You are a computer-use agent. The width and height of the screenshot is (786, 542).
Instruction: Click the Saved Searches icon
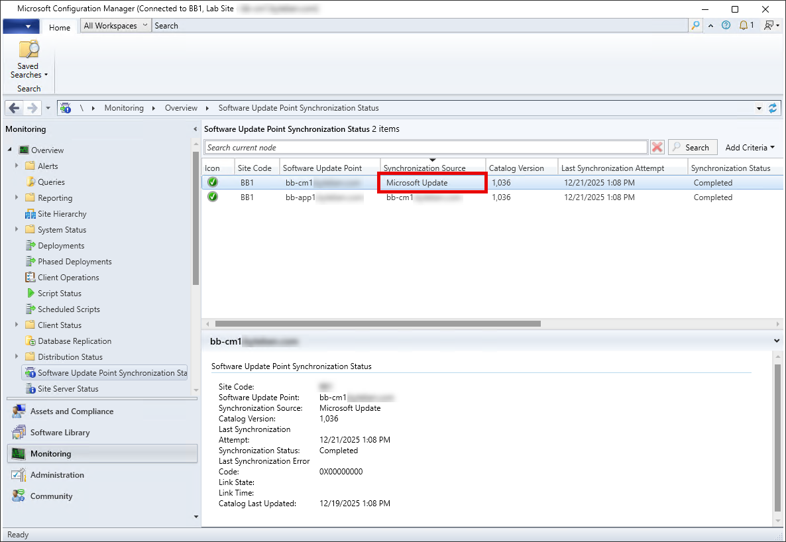pyautogui.click(x=28, y=50)
